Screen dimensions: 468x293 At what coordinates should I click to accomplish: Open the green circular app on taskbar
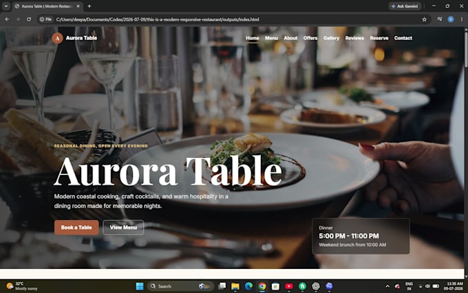click(x=302, y=286)
